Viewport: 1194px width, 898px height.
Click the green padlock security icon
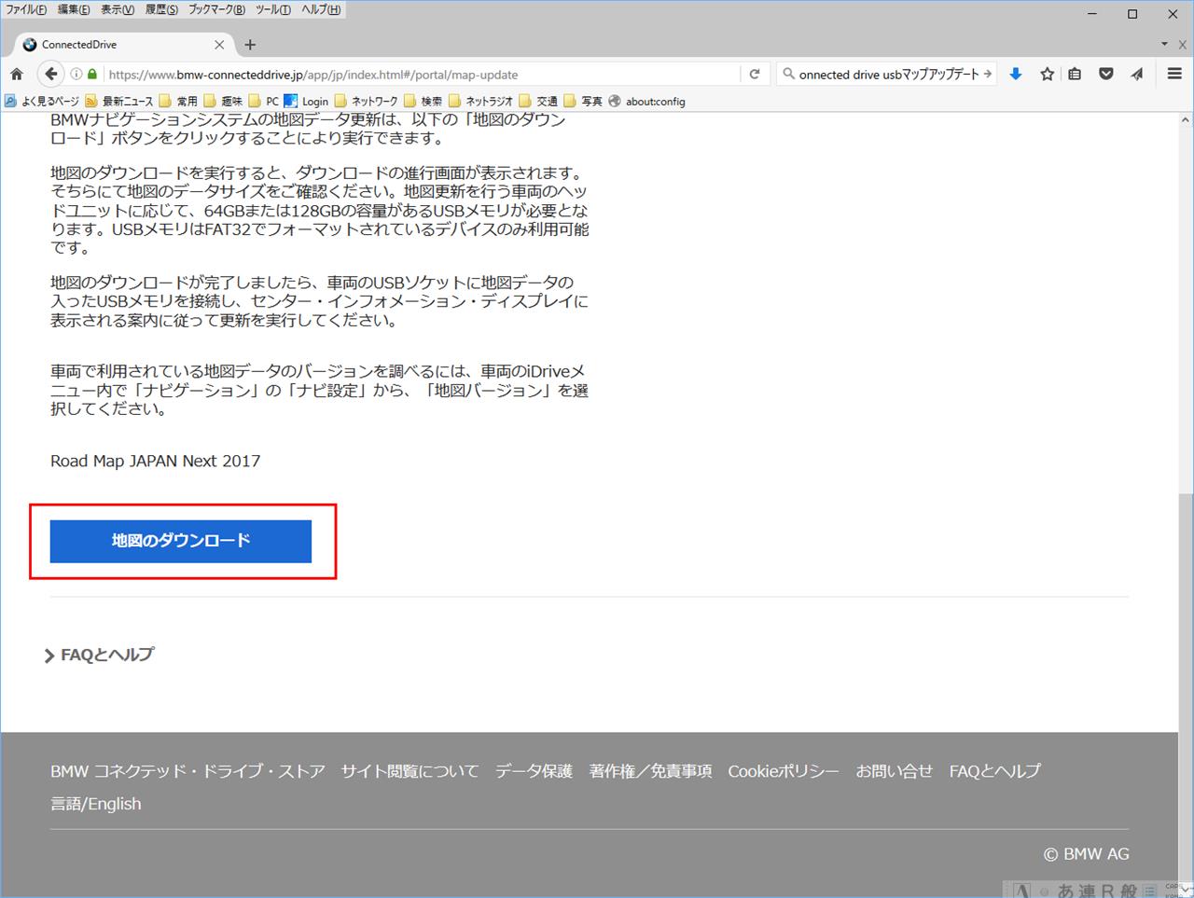(92, 75)
